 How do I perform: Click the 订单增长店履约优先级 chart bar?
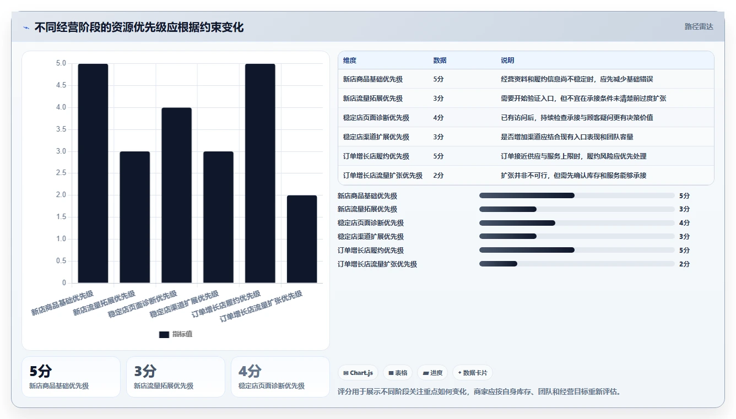pos(260,173)
